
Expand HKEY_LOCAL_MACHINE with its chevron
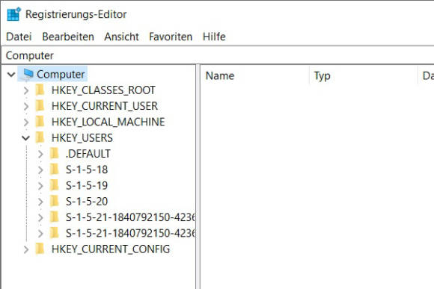[x=26, y=122]
